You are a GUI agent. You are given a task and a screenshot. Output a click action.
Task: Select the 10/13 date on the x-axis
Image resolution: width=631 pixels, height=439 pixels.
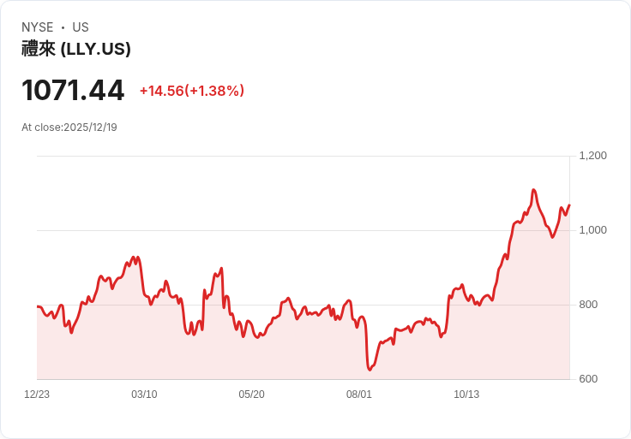466,395
